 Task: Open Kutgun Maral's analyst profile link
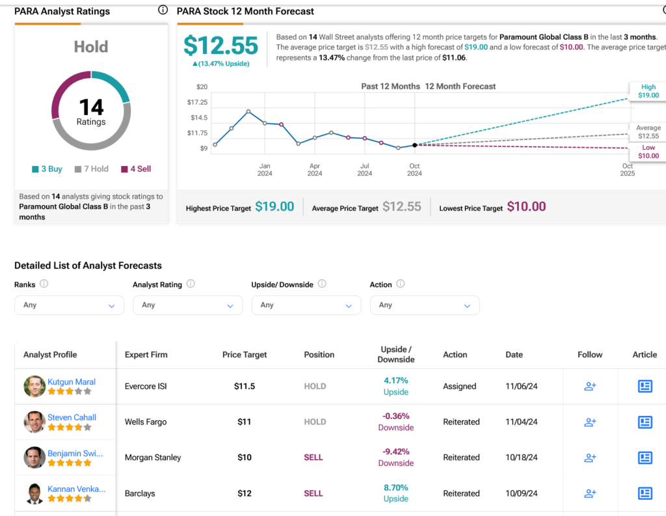72,382
